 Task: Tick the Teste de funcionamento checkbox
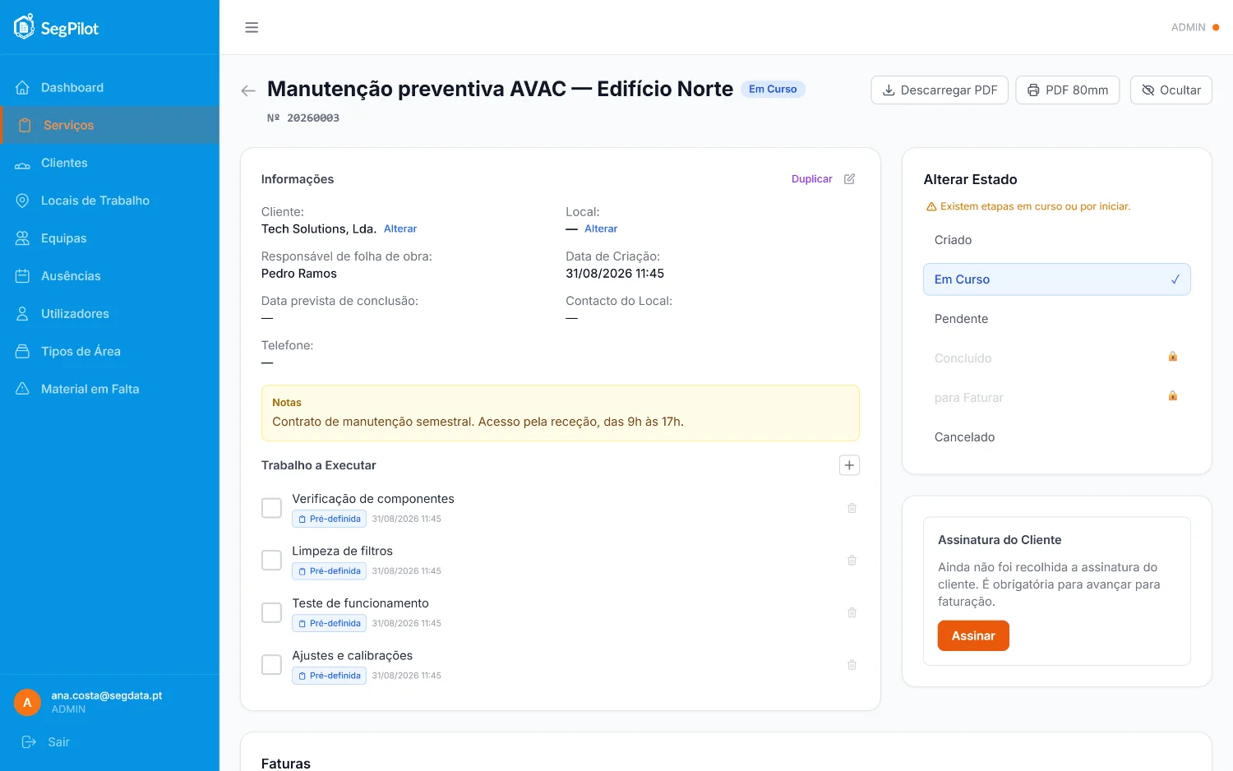271,612
